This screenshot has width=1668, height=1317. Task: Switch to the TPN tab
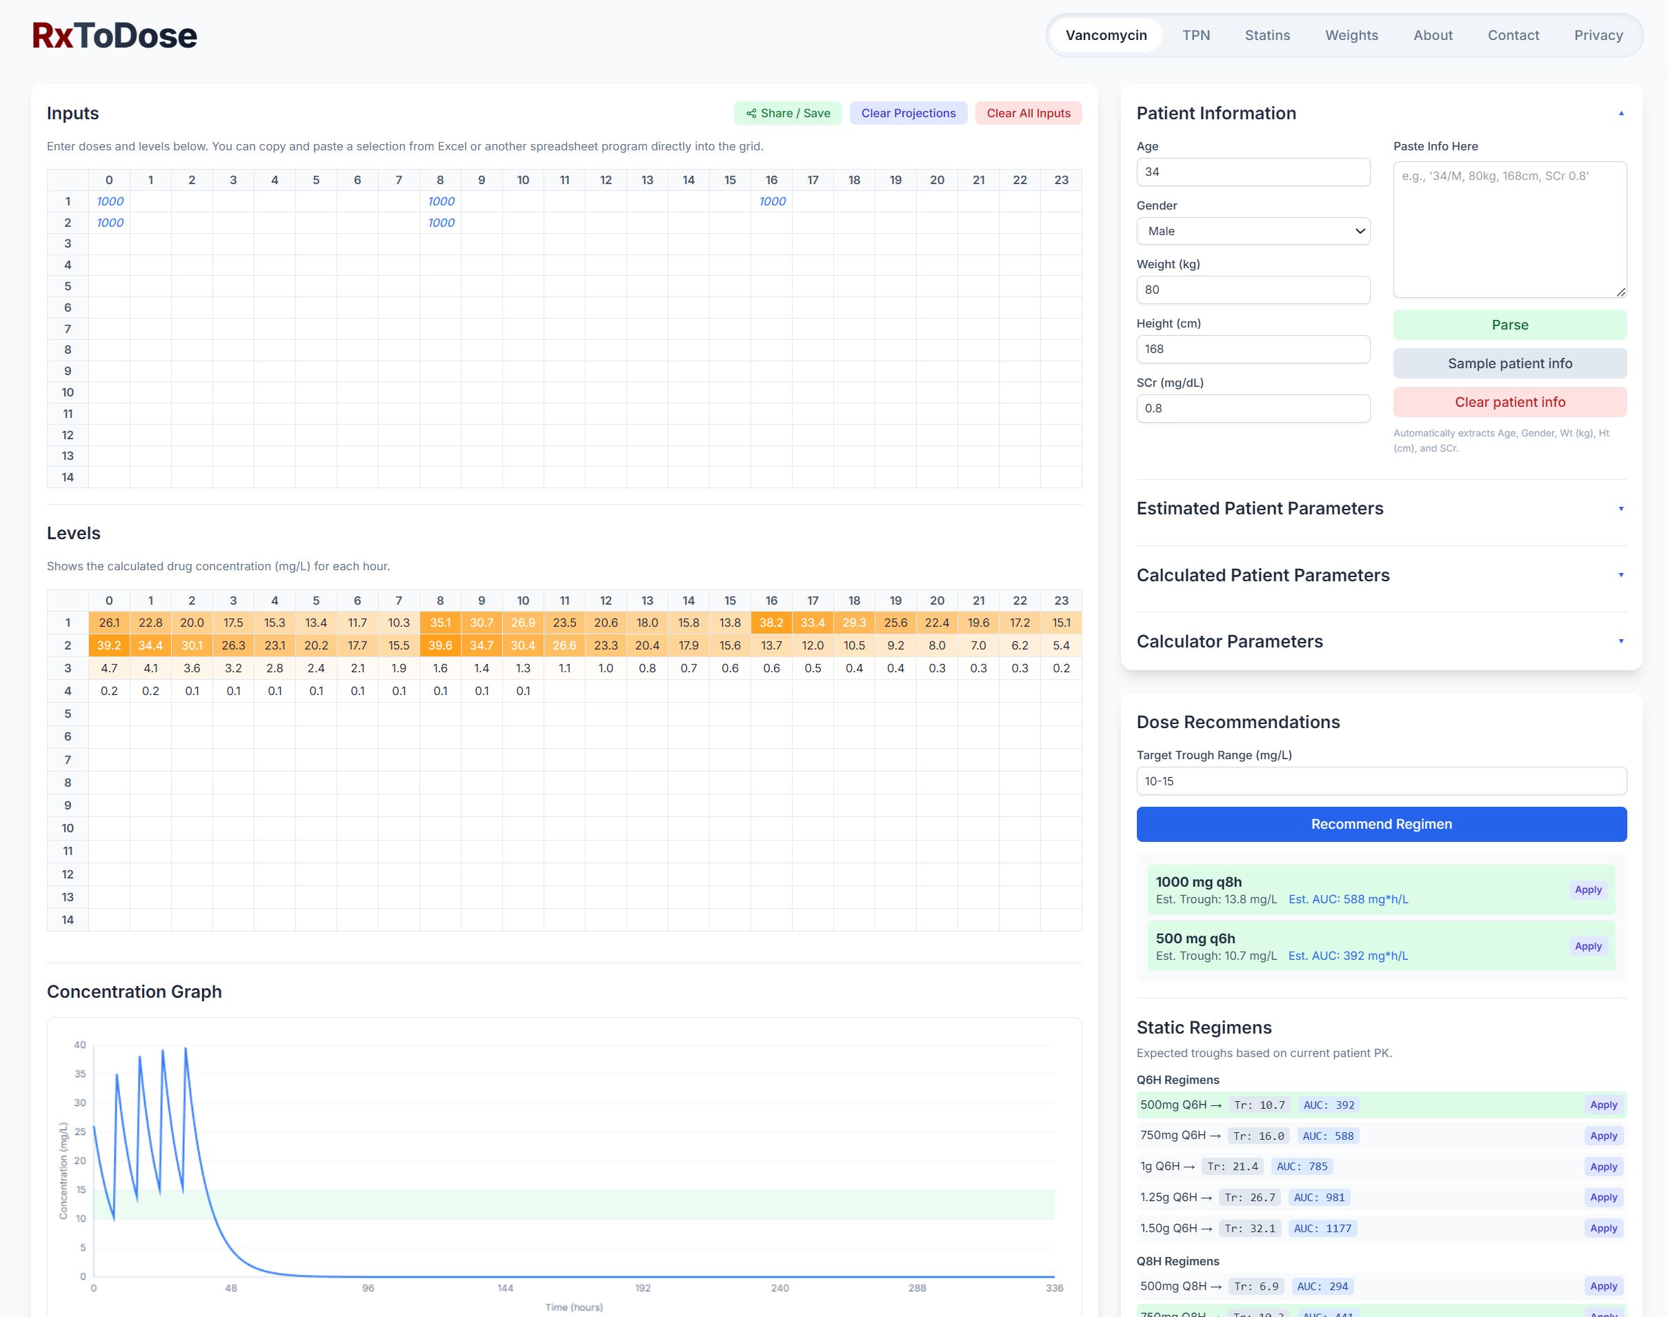pos(1195,35)
